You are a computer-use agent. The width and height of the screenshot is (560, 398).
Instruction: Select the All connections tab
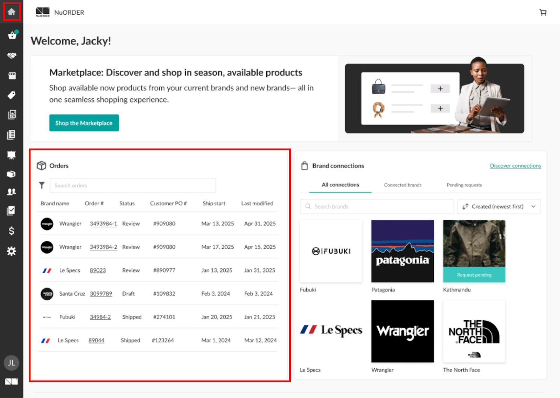(340, 185)
